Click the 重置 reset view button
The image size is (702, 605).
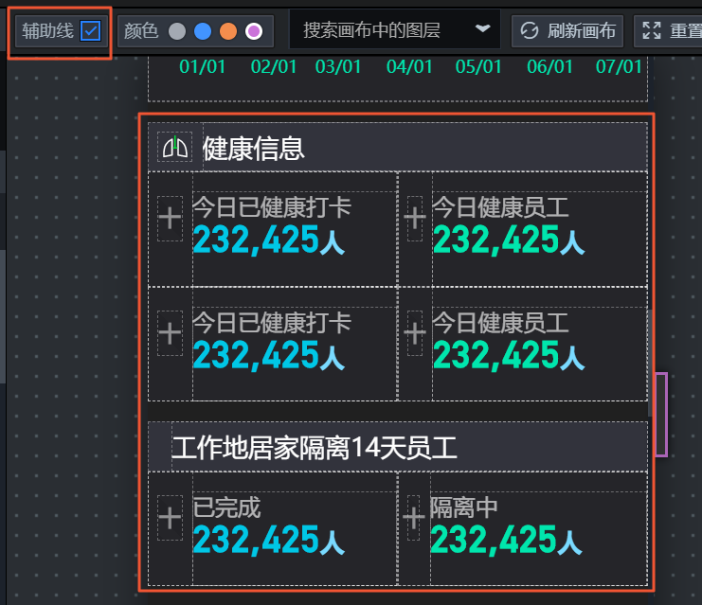(668, 31)
